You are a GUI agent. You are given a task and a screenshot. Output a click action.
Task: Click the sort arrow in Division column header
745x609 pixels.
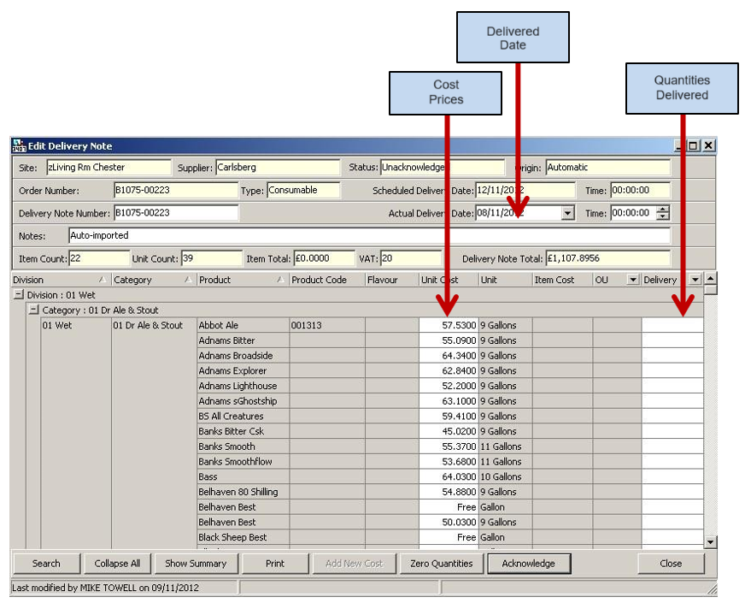103,280
